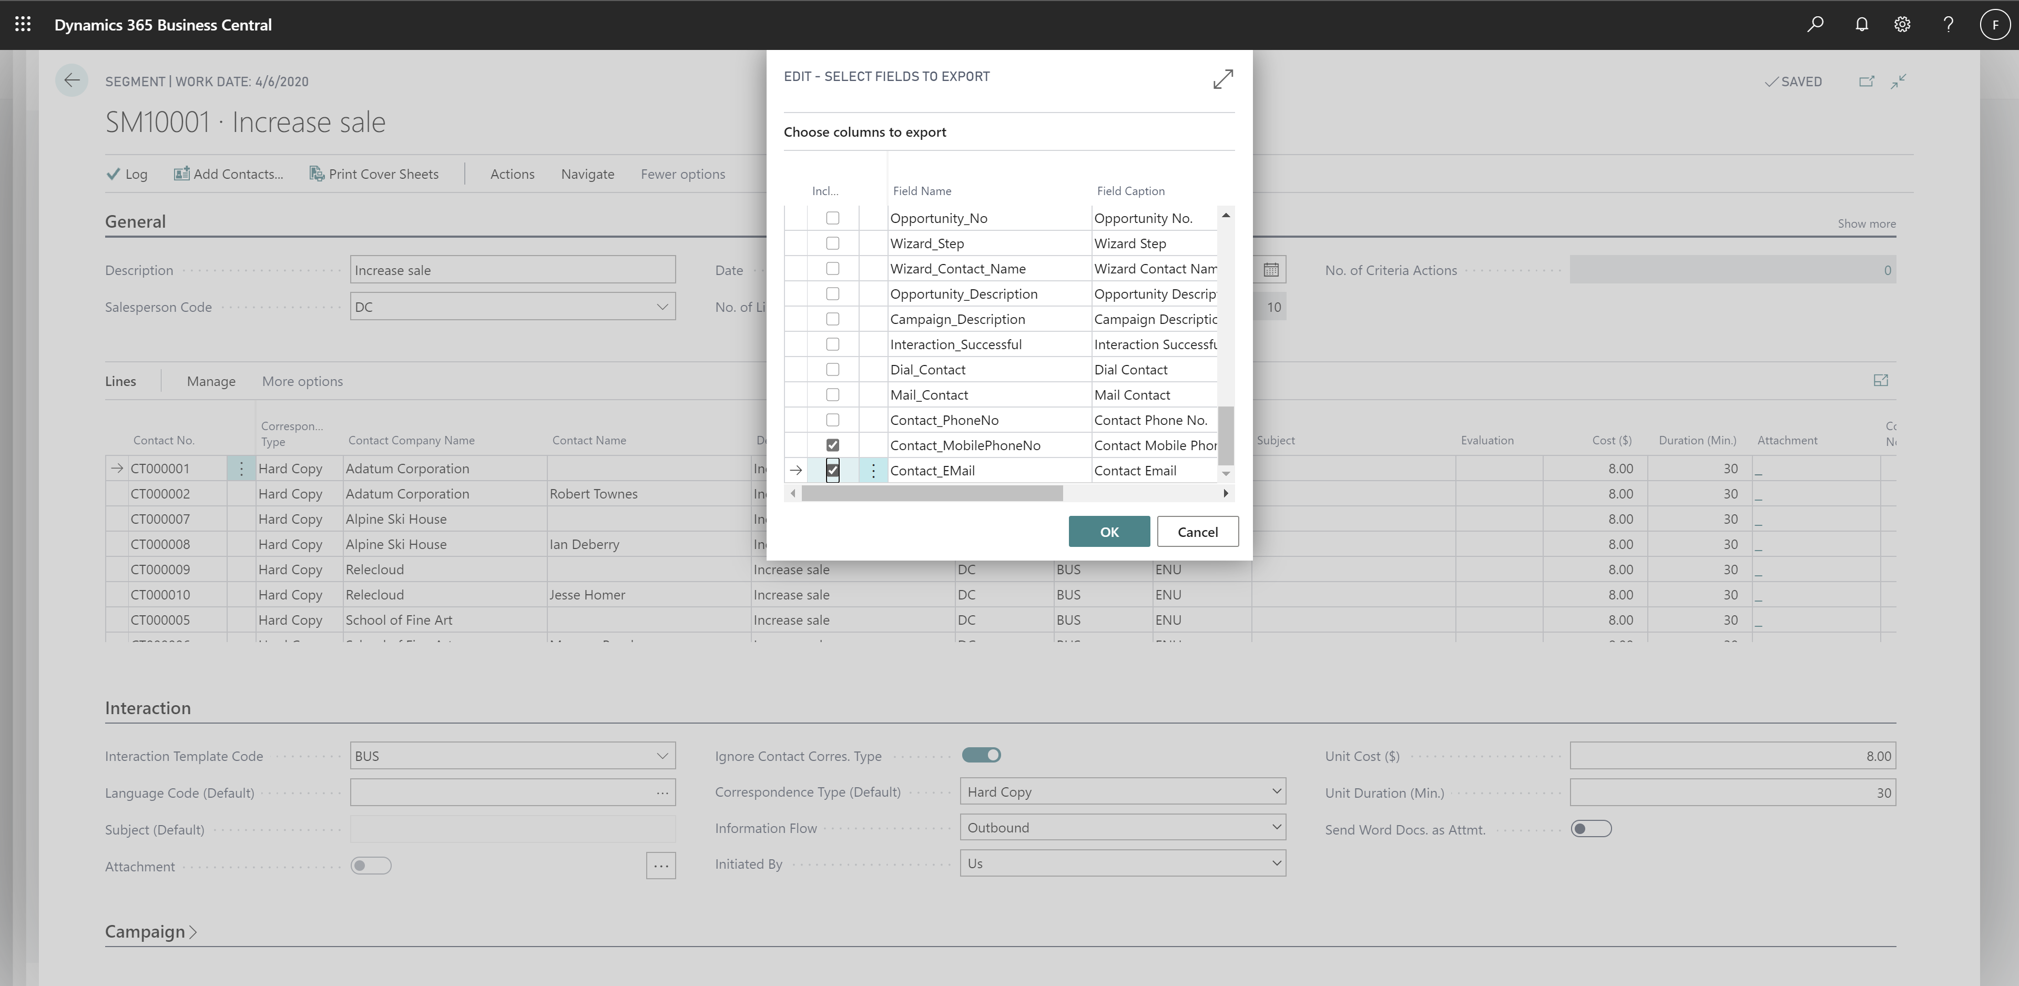Expand the Correspondence Type Default dropdown
This screenshot has height=986, width=2019.
click(1272, 790)
